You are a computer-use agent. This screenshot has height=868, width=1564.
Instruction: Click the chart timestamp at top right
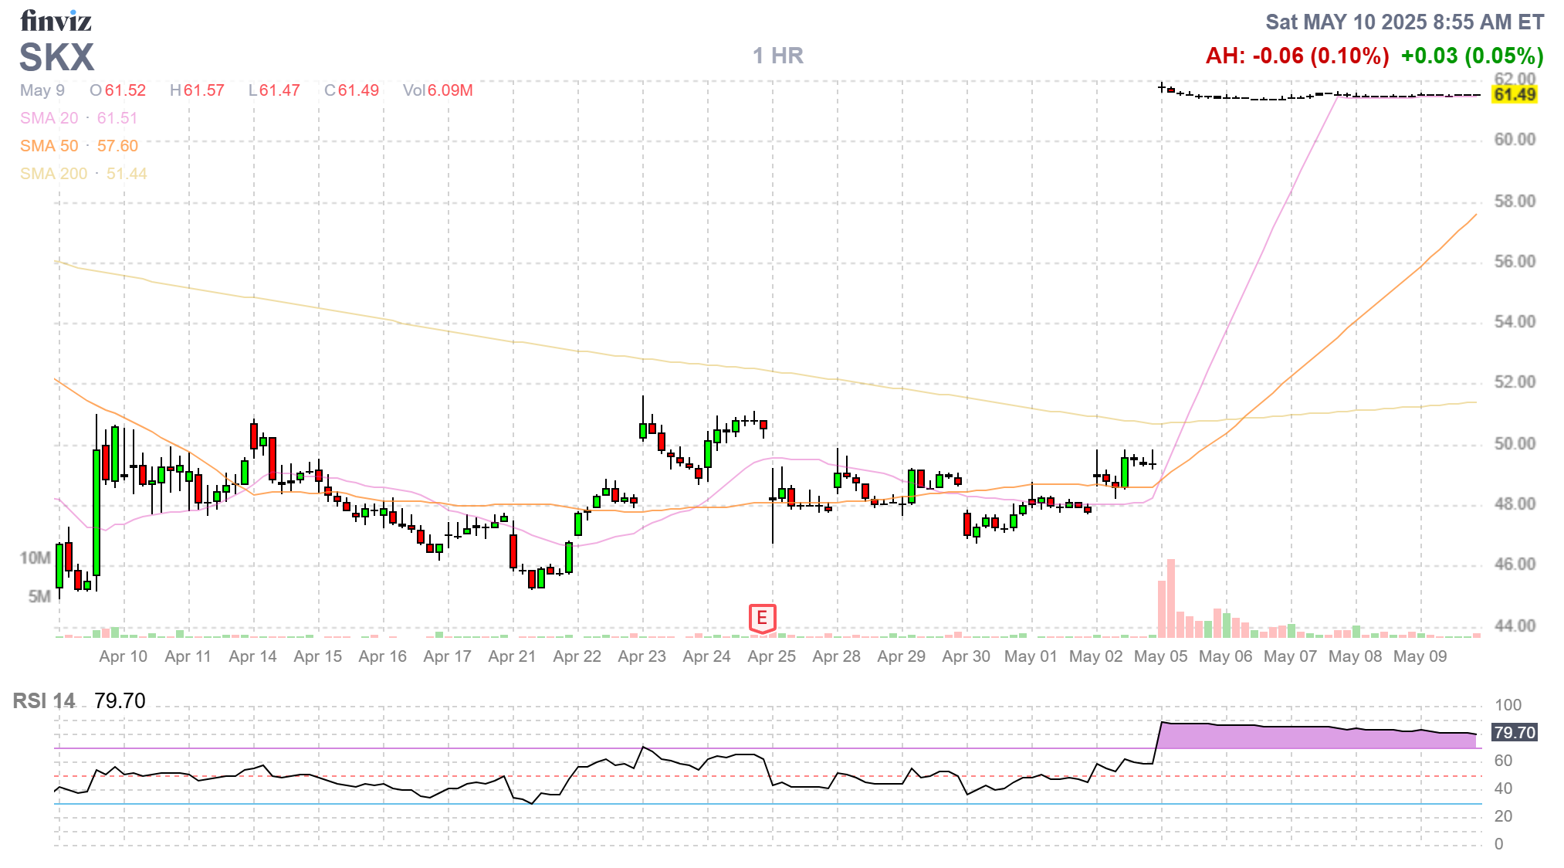[1404, 22]
